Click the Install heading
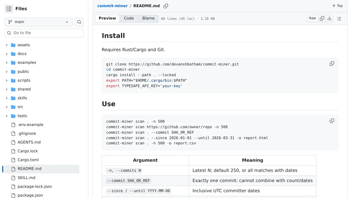This screenshot has height=198, width=352. [113, 36]
